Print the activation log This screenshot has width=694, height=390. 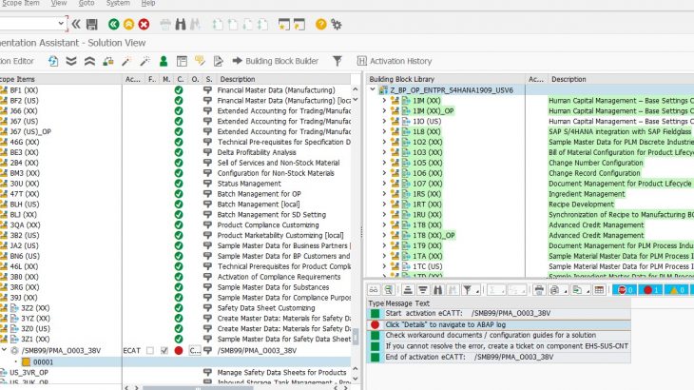point(539,290)
